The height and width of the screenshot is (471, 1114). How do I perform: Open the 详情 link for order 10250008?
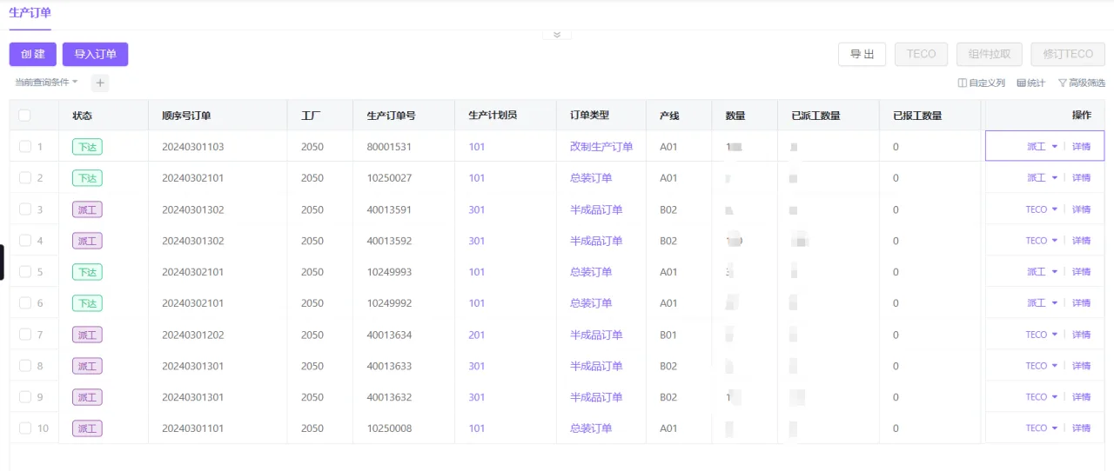coord(1081,428)
